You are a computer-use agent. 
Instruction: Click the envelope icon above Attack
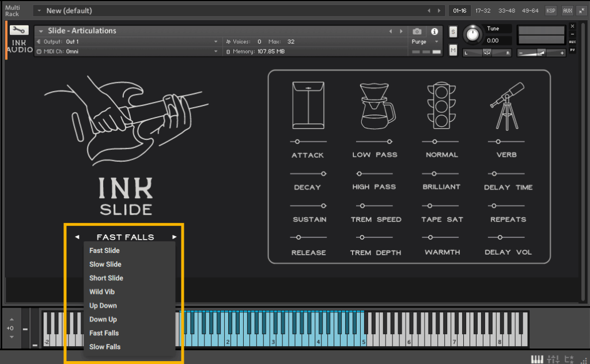(308, 105)
